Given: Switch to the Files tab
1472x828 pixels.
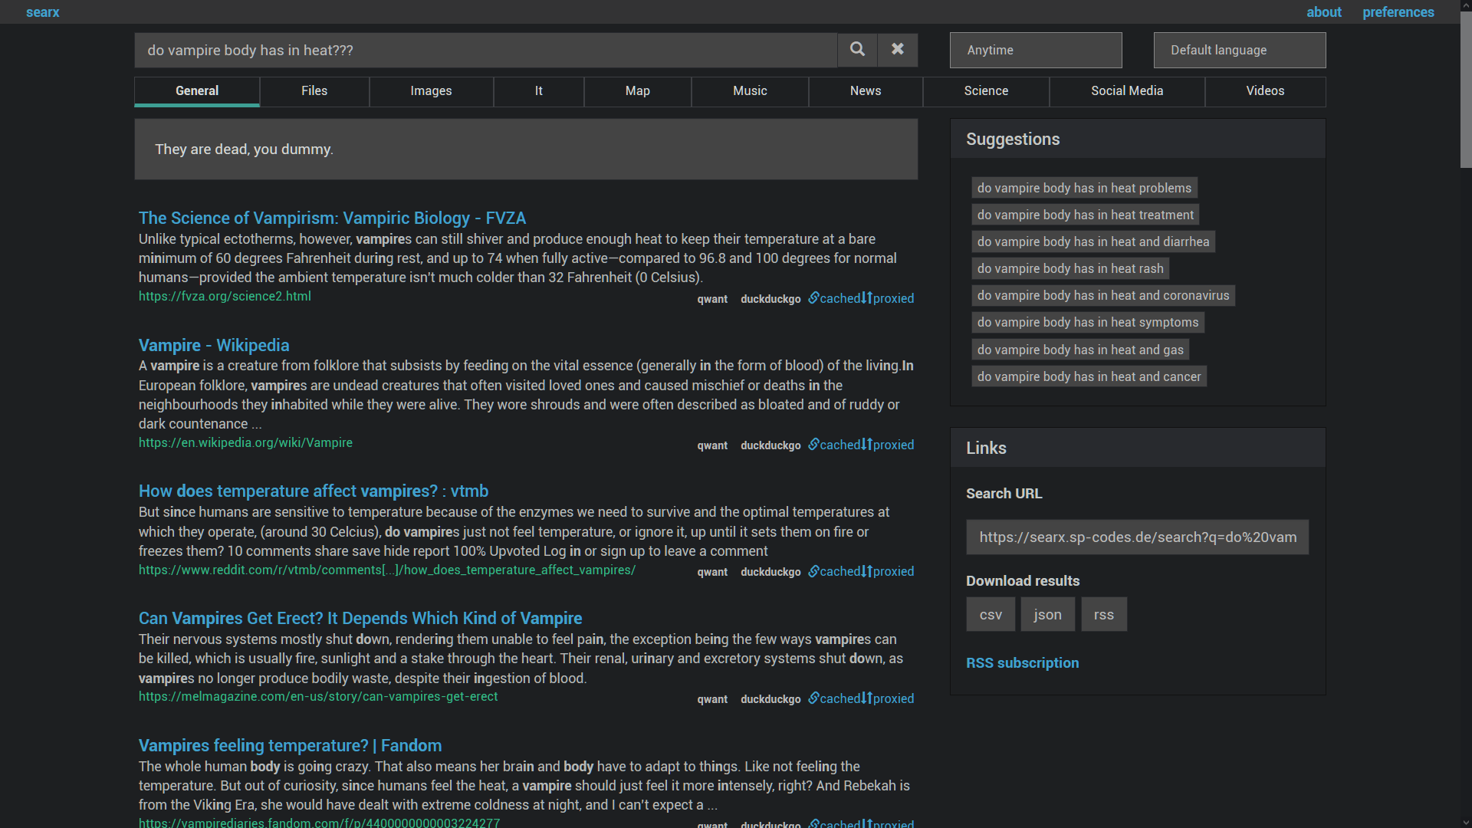Looking at the screenshot, I should pyautogui.click(x=314, y=91).
